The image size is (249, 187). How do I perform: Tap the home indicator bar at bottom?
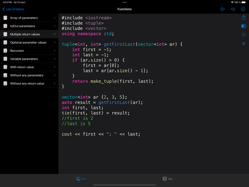point(125,185)
